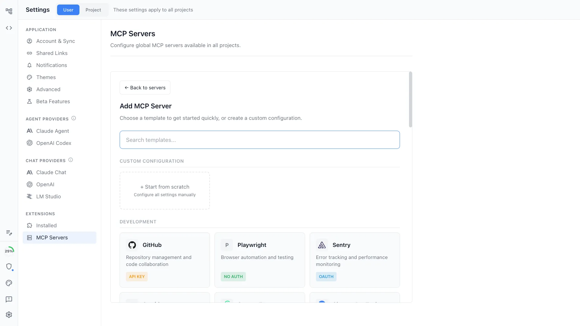The image size is (580, 326).
Task: Click the code brackets icon in left rail
Action: pyautogui.click(x=9, y=28)
